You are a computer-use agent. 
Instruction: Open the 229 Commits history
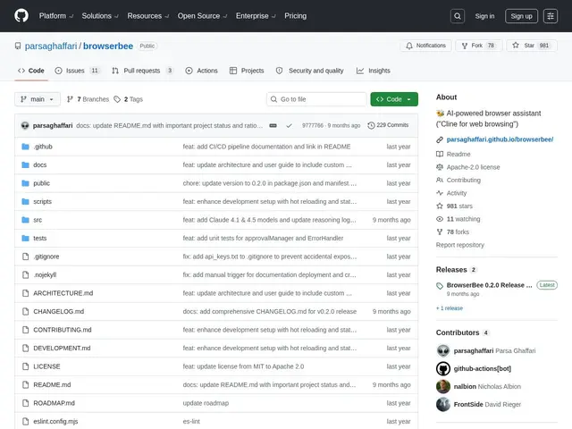tap(388, 125)
